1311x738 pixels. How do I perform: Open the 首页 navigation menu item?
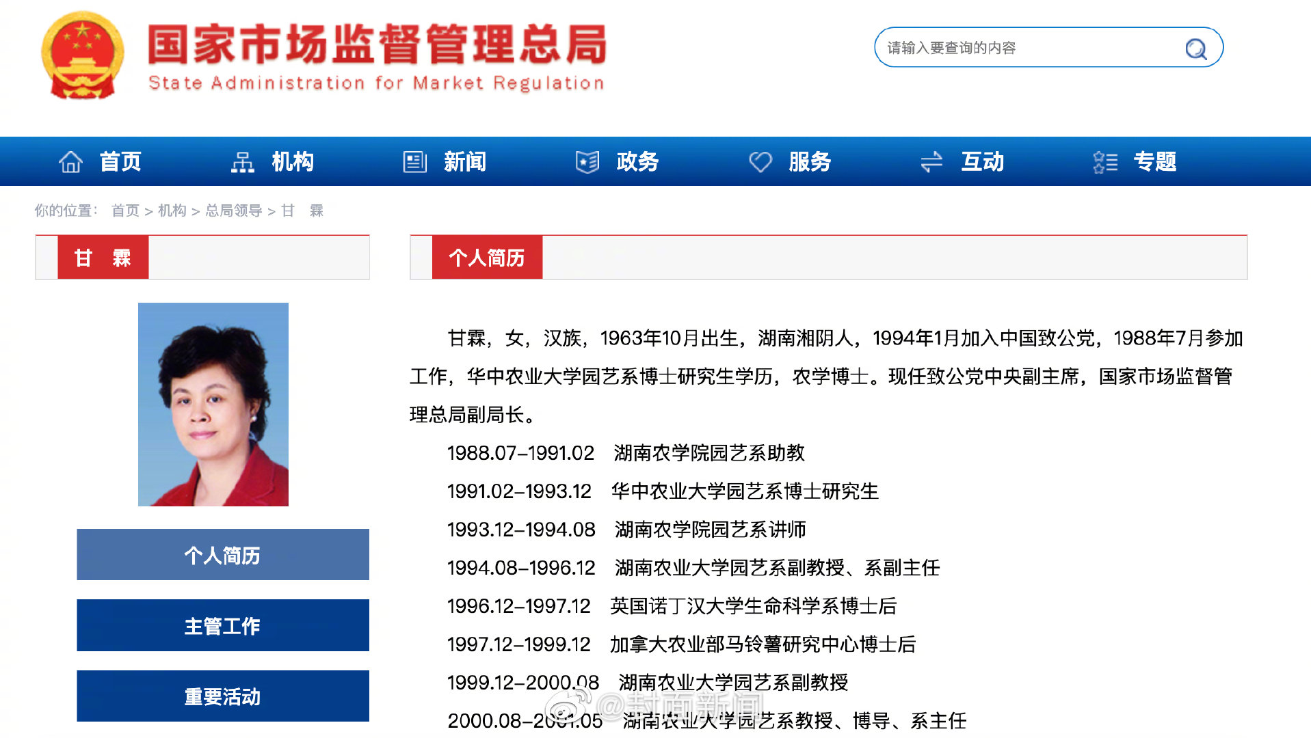pos(120,162)
